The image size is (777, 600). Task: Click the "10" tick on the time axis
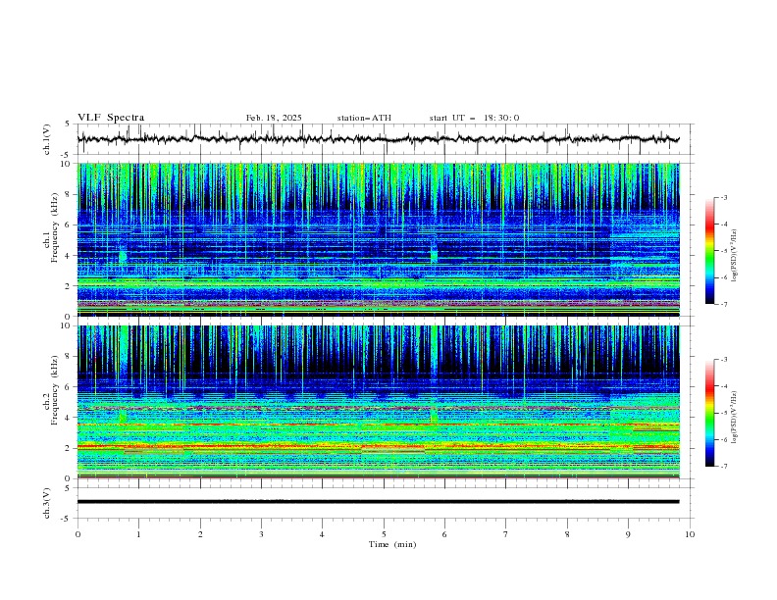tap(690, 534)
